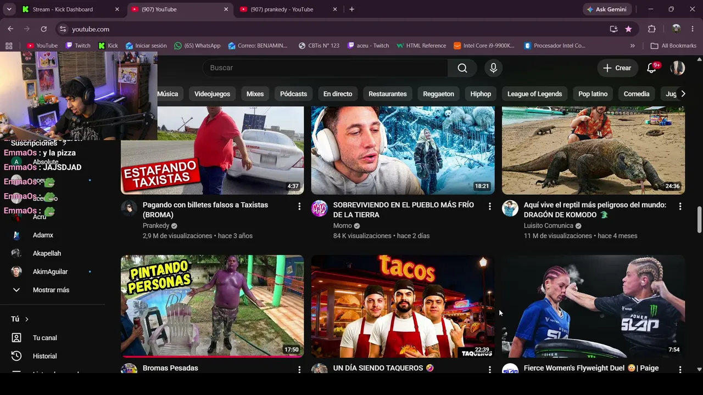Open Momo channel avatar beside the video
Screen dimensions: 703x395
(x=319, y=208)
